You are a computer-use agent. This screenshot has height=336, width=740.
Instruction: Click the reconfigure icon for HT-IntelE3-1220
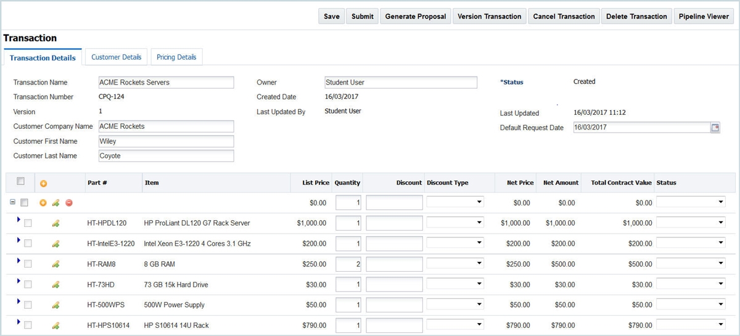55,244
